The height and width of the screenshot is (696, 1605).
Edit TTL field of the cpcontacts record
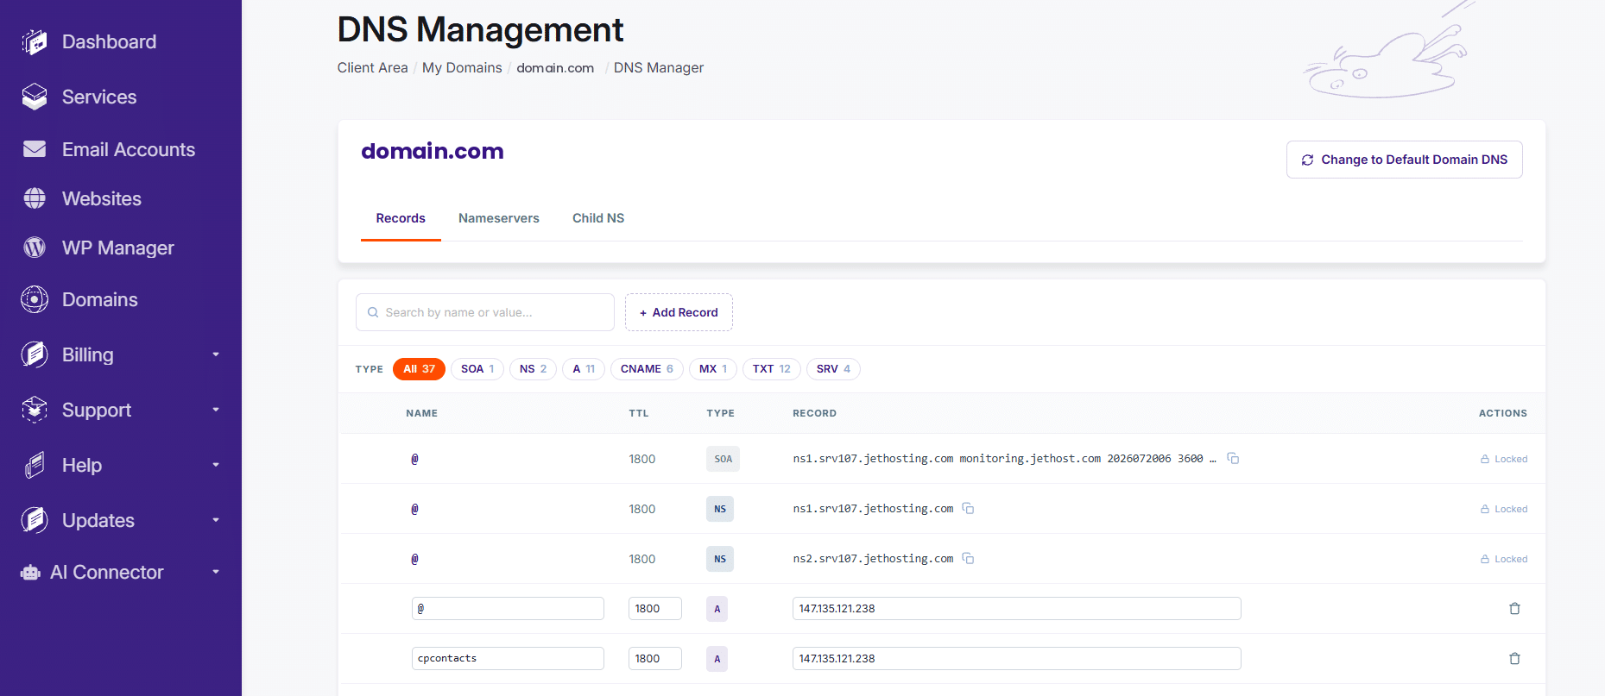(x=655, y=658)
